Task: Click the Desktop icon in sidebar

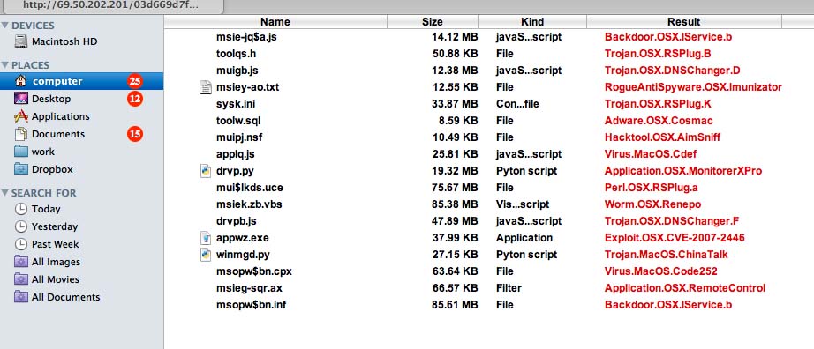Action: [x=21, y=99]
